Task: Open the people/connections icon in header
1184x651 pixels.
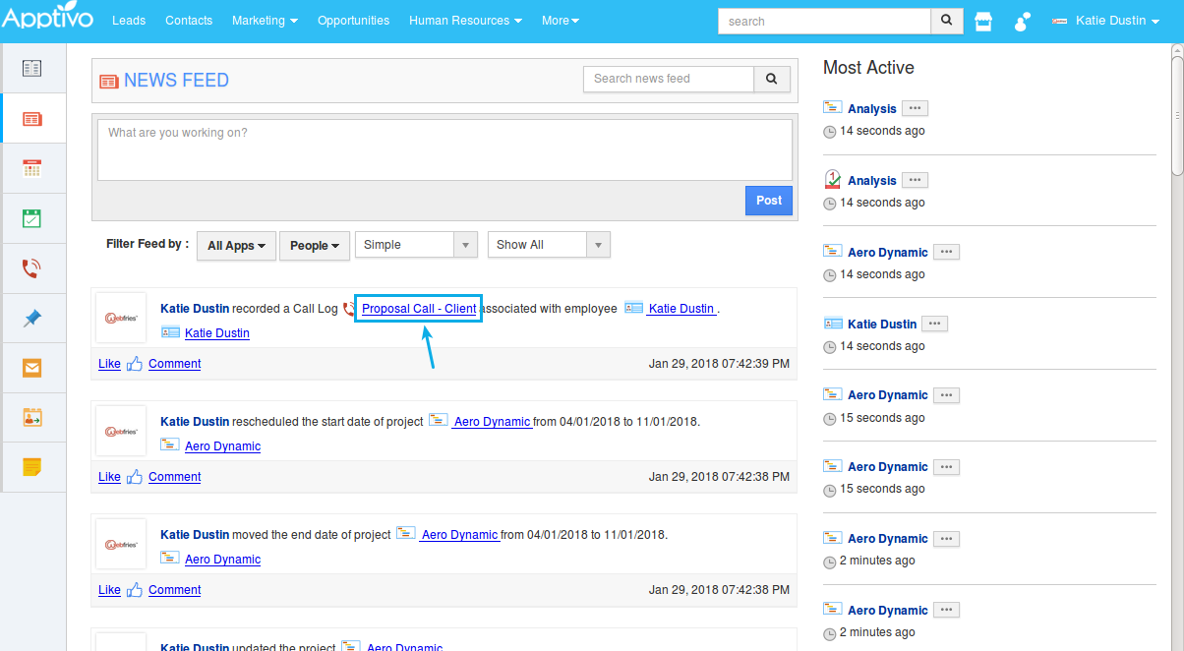Action: (1023, 22)
